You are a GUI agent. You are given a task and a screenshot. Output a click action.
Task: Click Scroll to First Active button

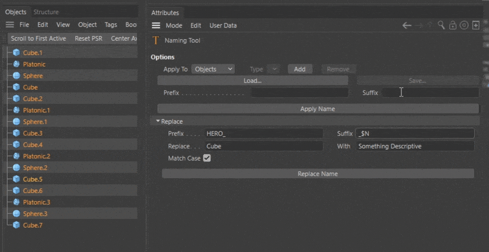click(38, 38)
